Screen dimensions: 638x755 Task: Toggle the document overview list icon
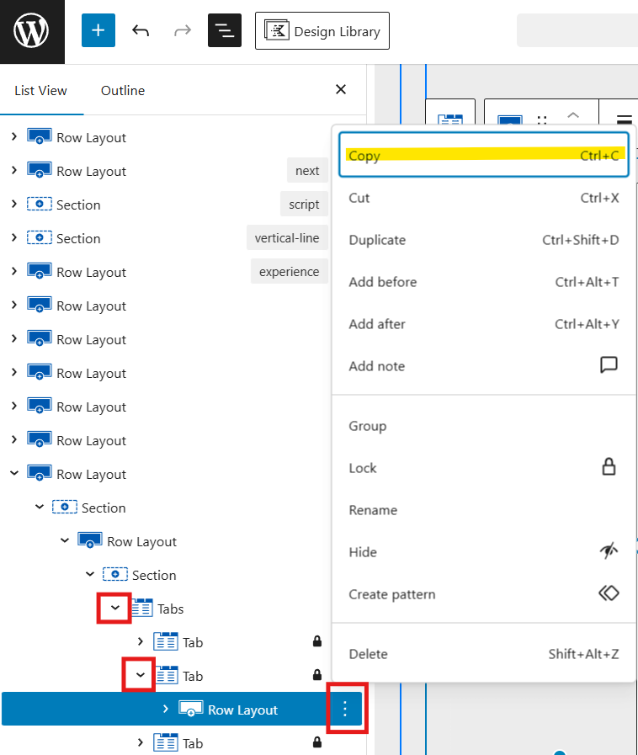pos(224,31)
